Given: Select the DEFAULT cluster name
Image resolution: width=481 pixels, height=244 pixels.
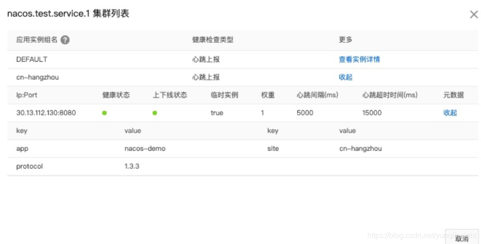Looking at the screenshot, I should coord(32,59).
